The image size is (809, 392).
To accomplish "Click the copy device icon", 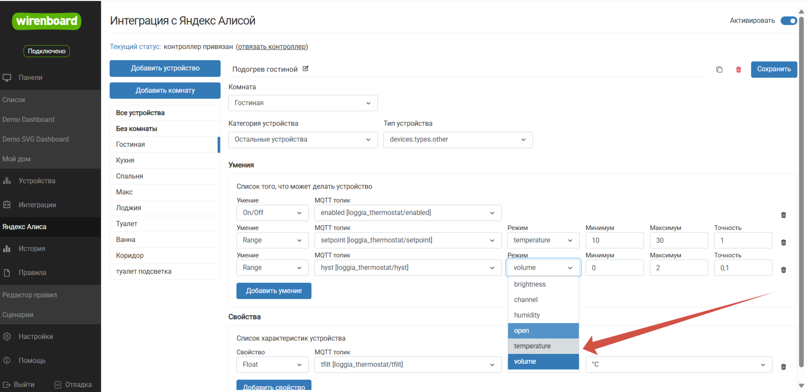I will click(719, 69).
